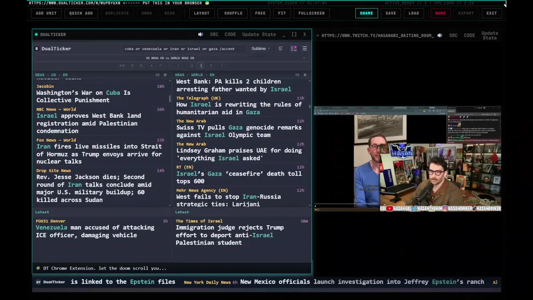Click the Twitch chat icon in DualTicker header
Viewport: 533px width, 300px height.
click(281, 49)
